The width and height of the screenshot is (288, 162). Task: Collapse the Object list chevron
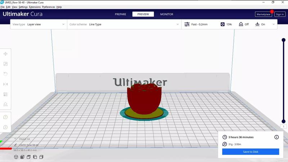click(15, 139)
